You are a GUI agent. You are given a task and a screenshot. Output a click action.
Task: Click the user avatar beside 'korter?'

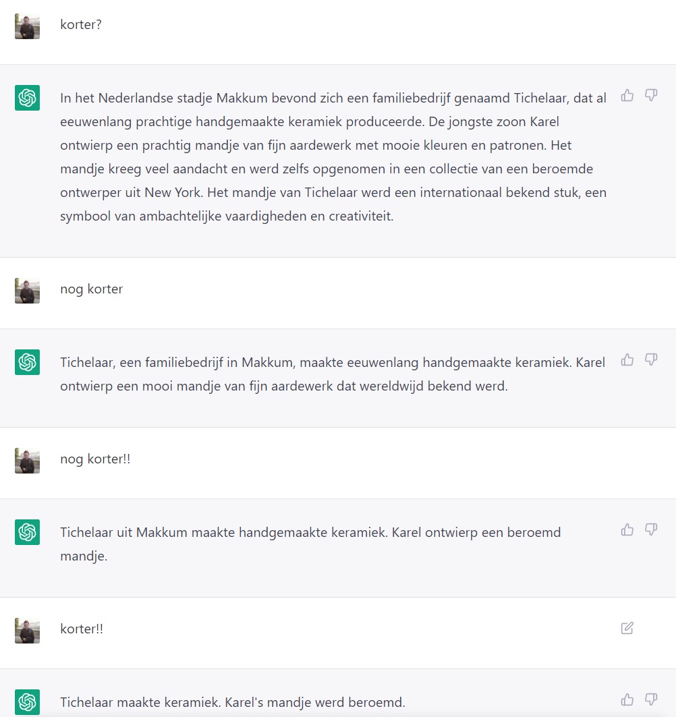tap(28, 26)
